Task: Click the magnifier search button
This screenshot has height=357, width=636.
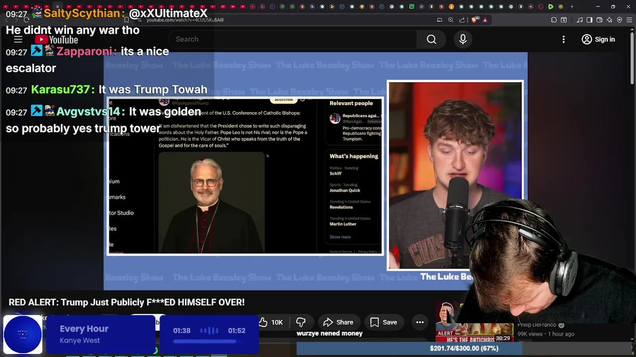Action: coord(431,39)
